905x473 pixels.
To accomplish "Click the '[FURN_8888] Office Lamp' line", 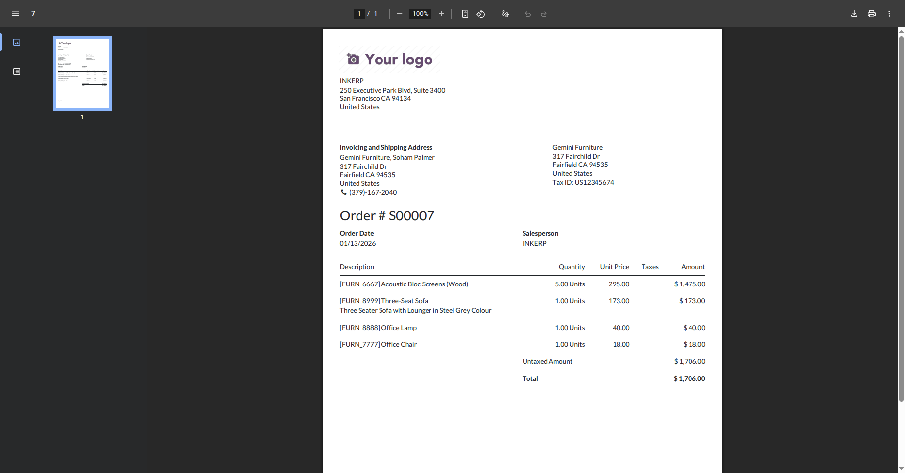I will click(x=378, y=328).
